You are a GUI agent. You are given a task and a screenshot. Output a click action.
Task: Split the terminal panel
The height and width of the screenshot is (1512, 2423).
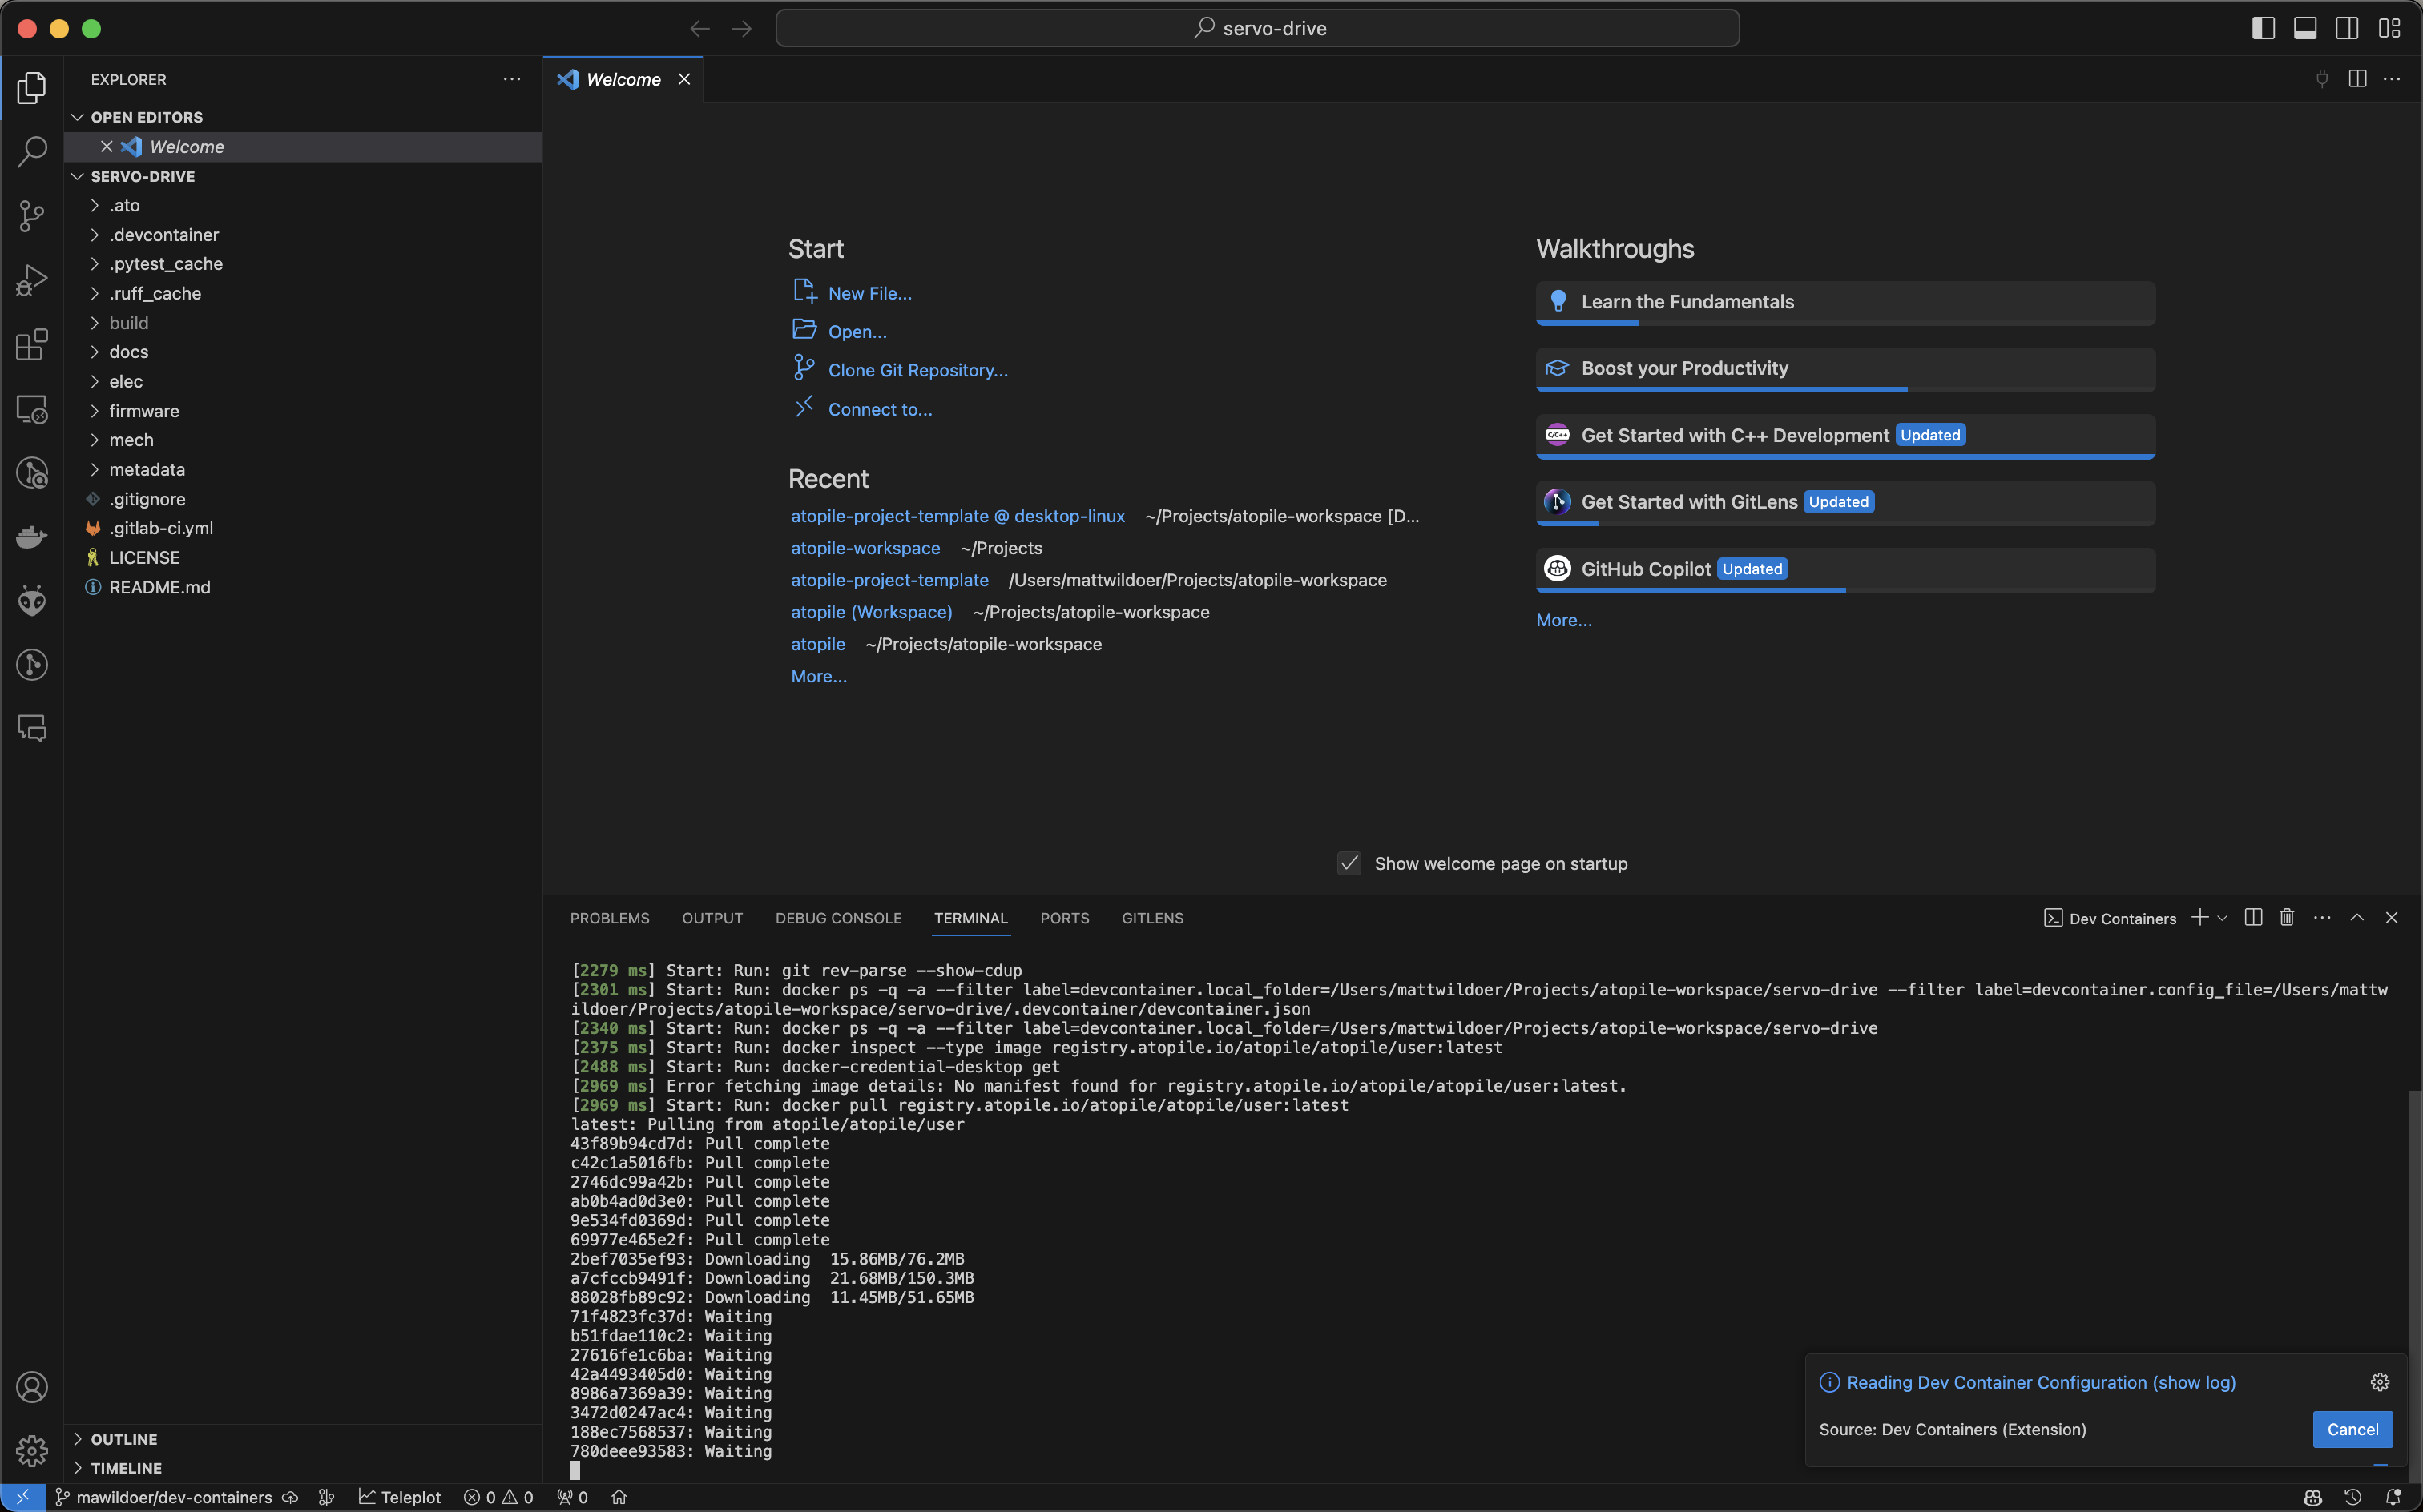2253,918
